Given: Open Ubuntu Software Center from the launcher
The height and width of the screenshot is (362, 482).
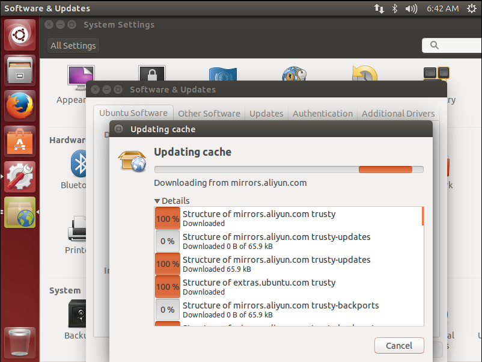Looking at the screenshot, I should (20, 141).
